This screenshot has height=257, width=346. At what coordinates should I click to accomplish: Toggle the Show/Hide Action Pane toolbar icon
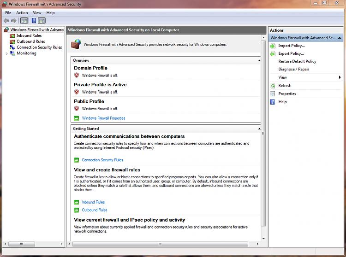point(42,21)
